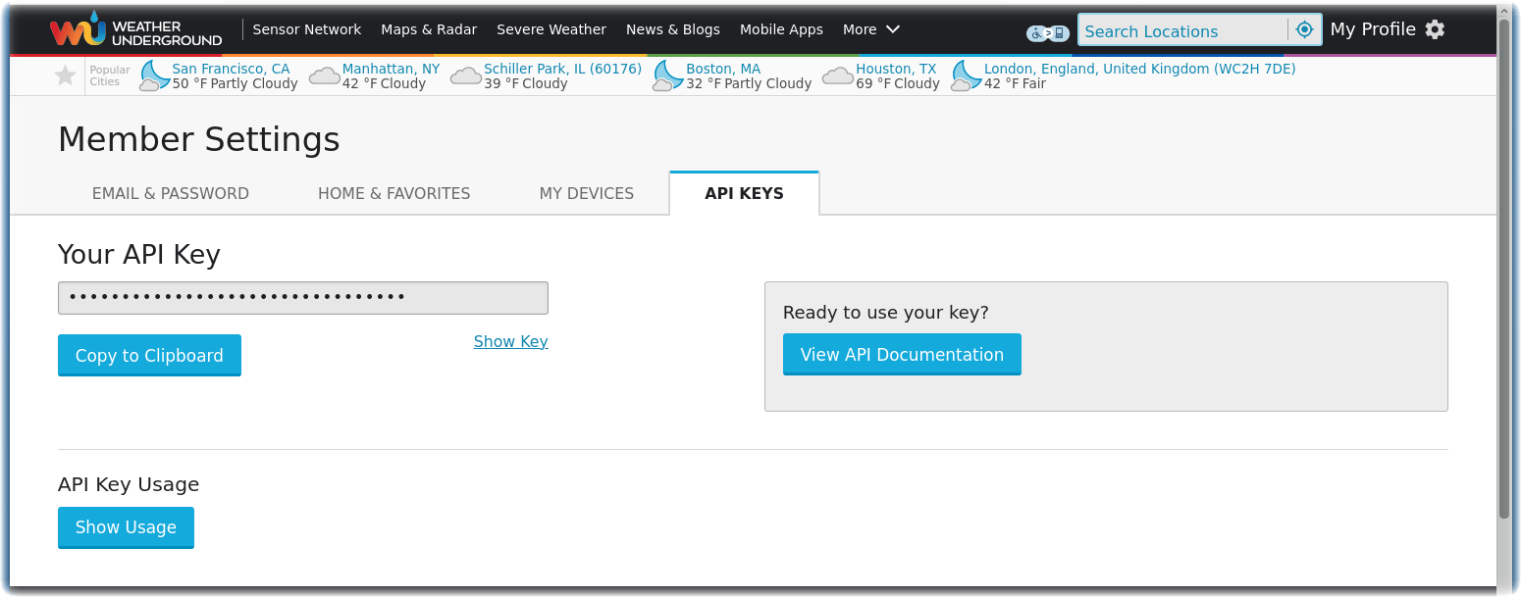Image resolution: width=1521 pixels, height=597 pixels.
Task: Click Maps & Radar in the navigation
Action: pos(429,29)
